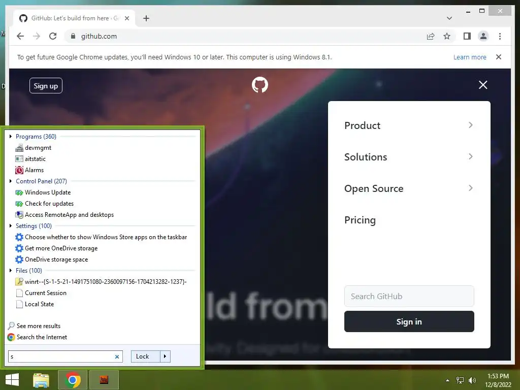
Task: Close the GitHub tab
Action: pos(126,18)
